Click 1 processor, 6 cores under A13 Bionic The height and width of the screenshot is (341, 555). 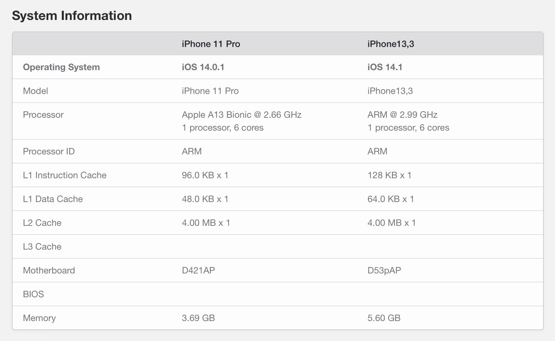point(222,128)
